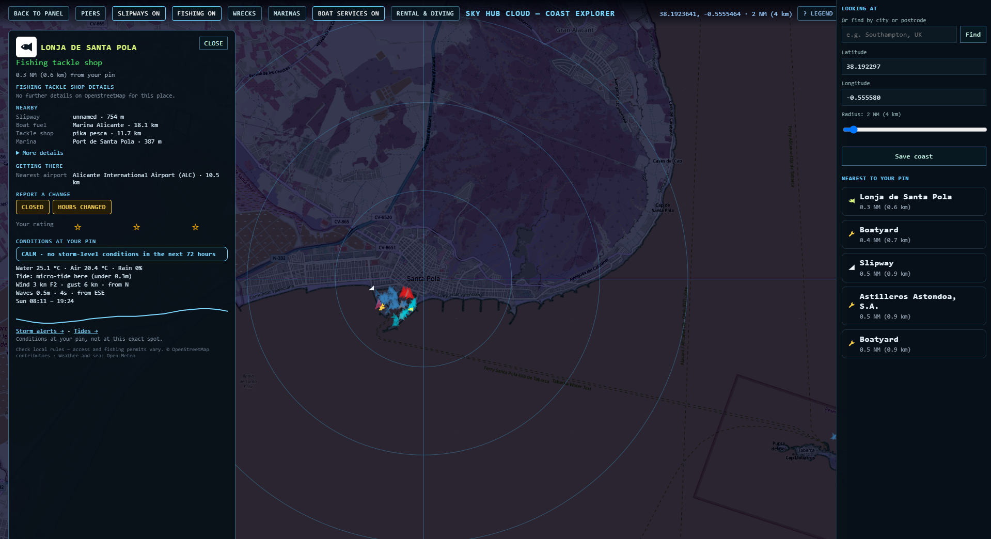Expand More details disclosure
The height and width of the screenshot is (539, 991).
coord(40,153)
